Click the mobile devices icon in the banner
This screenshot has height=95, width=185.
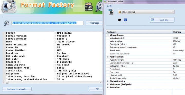coord(89,7)
